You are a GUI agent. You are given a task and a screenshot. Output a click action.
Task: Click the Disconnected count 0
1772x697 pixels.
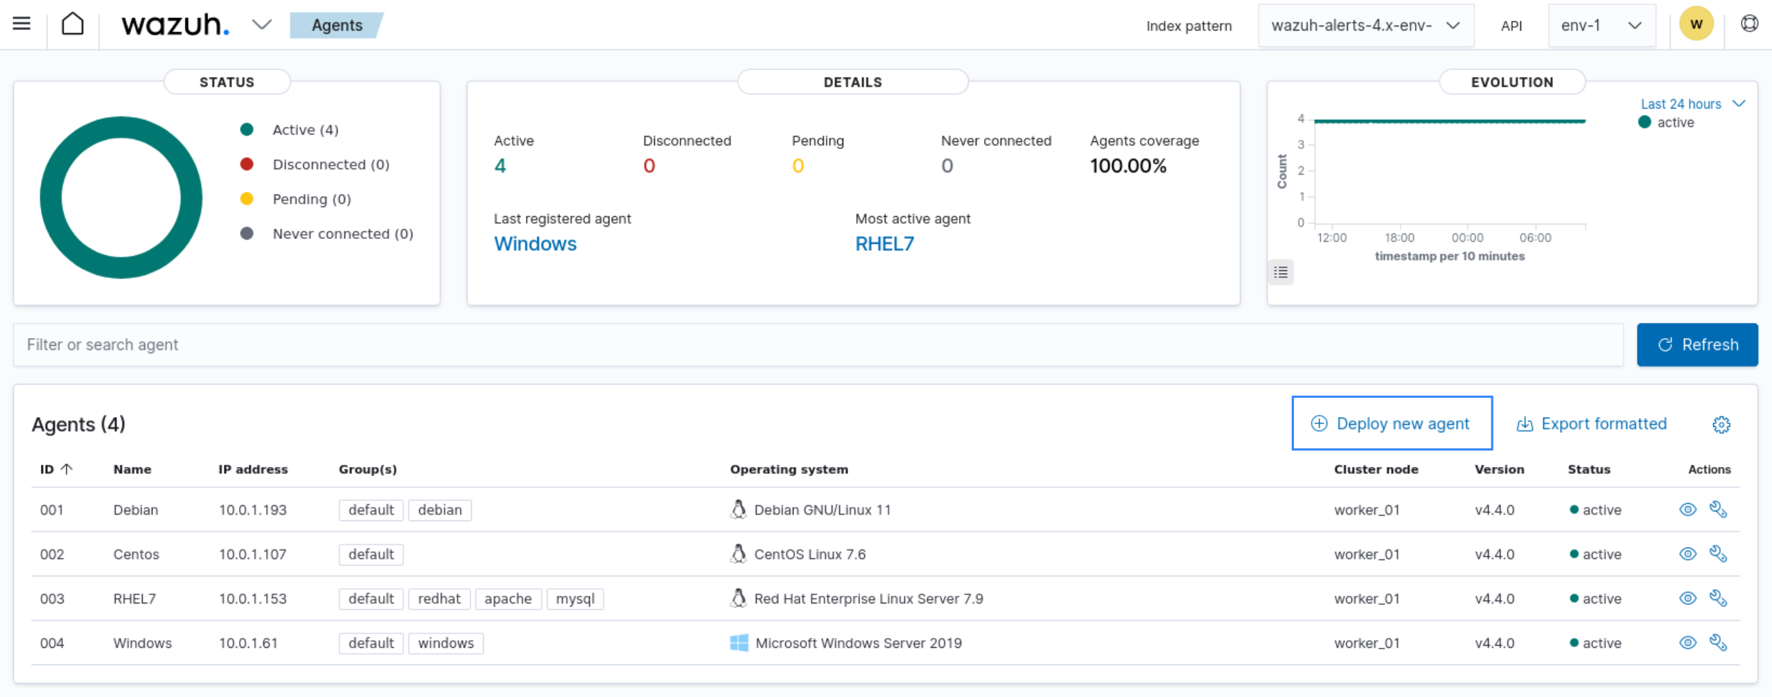(x=649, y=166)
